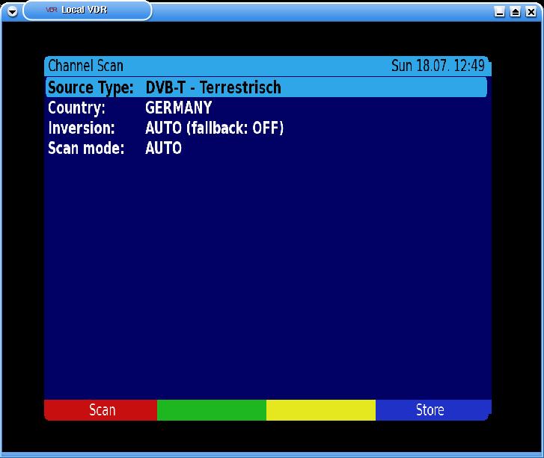The width and height of the screenshot is (544, 458).
Task: Select the Inversion setting label
Action: (81, 129)
